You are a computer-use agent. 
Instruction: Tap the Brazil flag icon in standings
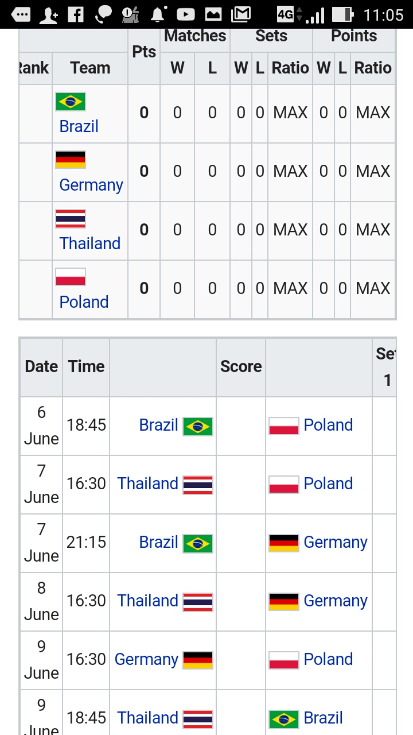71,102
